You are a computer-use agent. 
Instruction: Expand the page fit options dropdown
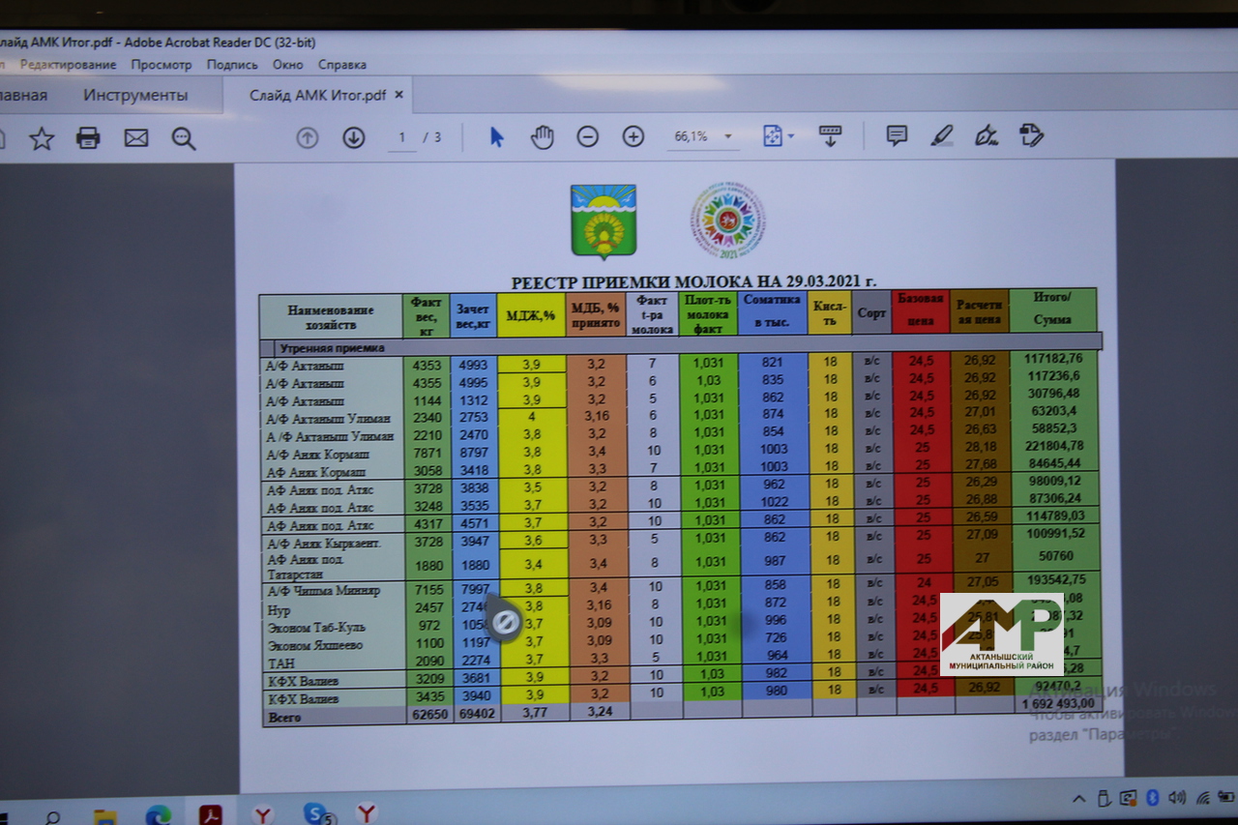pos(790,136)
